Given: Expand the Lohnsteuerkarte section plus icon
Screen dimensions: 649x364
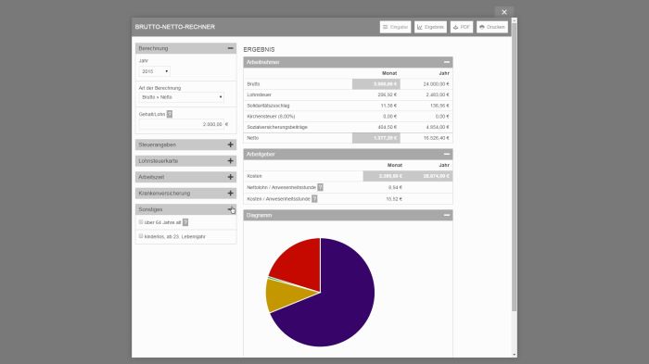Looking at the screenshot, I should tap(231, 161).
